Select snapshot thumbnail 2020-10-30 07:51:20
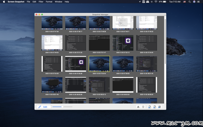Screen dimensions: 203x127 click(76, 43)
